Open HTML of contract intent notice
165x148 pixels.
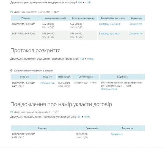[87, 117]
